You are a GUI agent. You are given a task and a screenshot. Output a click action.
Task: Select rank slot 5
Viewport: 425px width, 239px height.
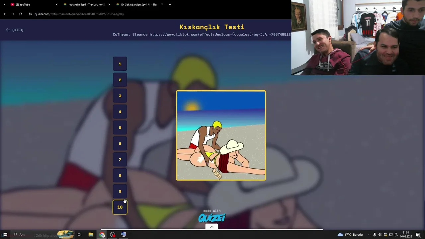120,127
